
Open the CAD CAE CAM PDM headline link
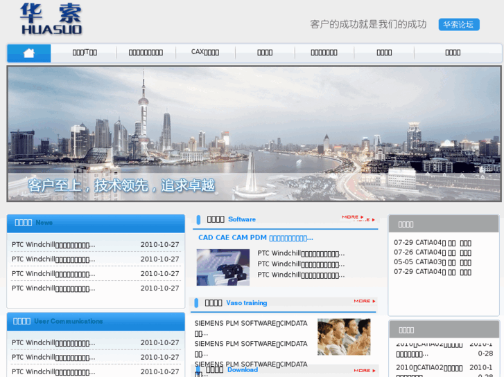click(256, 238)
